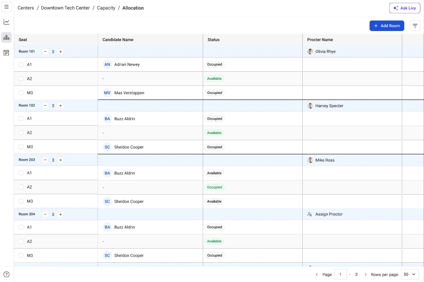The image size is (424, 282).
Task: Open the help question mark icon
Action: point(6,274)
